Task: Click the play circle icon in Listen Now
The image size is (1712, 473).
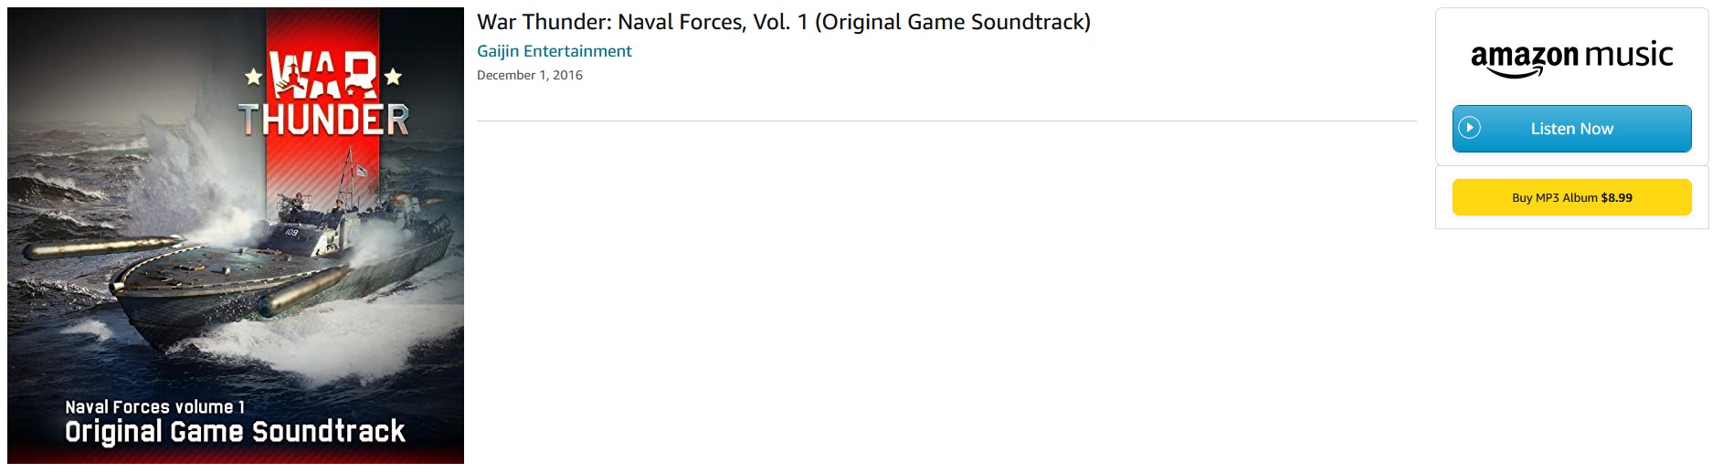Action: tap(1469, 128)
